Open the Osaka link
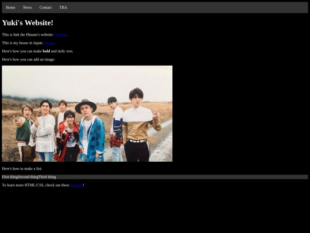 [x=49, y=43]
